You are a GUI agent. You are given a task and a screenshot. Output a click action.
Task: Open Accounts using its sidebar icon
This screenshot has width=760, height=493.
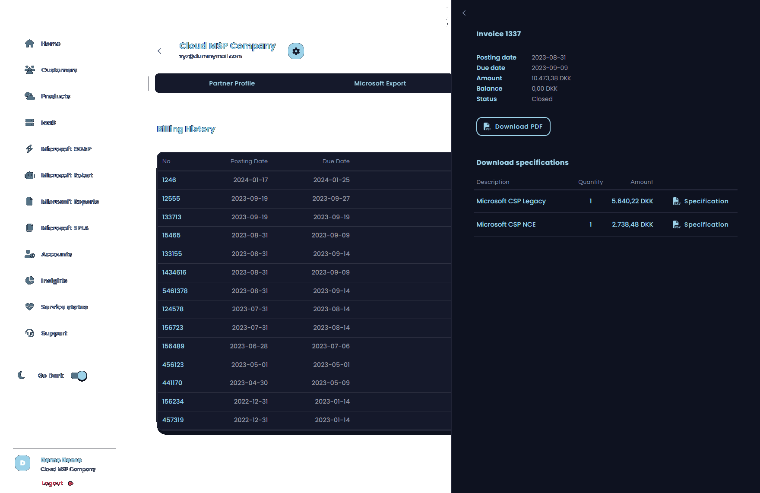(29, 254)
